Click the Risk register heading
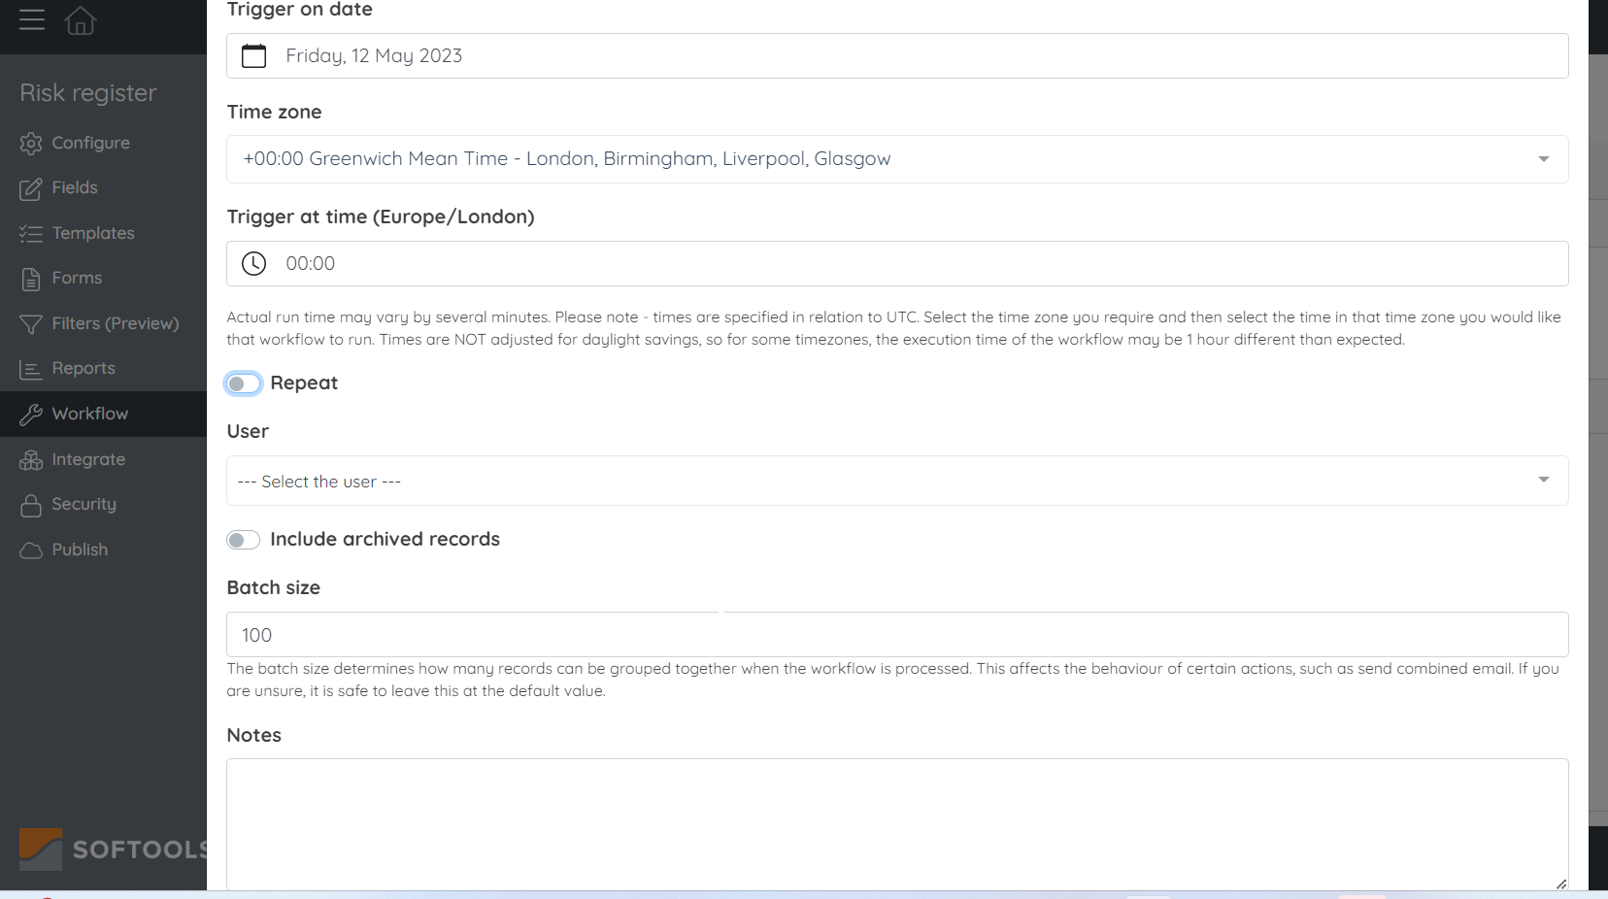 tap(88, 93)
